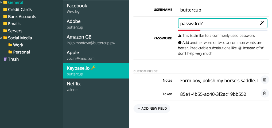The width and height of the screenshot is (272, 128).
Task: Click the Personal folder icon
Action: click(10, 52)
